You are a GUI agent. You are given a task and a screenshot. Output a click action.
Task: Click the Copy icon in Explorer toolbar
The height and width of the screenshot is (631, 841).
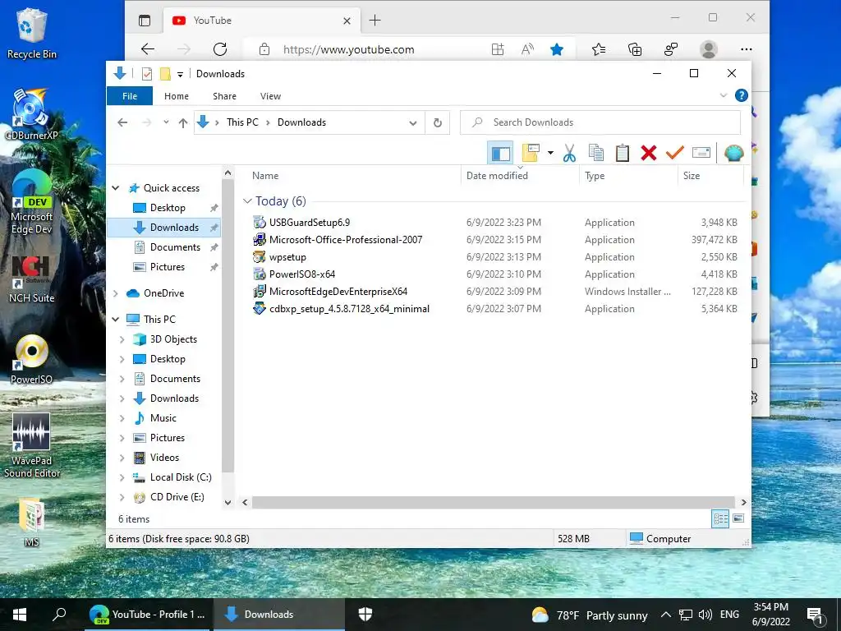596,153
